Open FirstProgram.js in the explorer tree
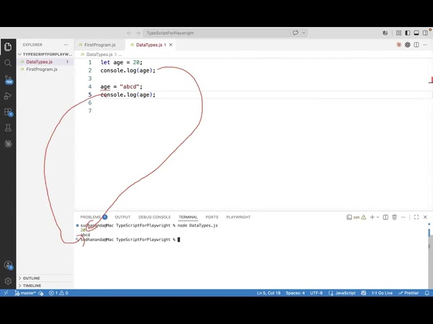Image resolution: width=433 pixels, height=324 pixels. coord(45,70)
